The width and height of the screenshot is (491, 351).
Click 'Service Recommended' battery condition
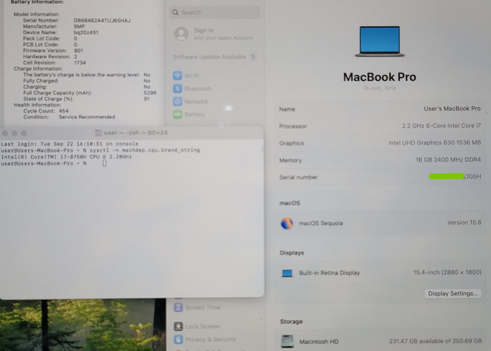[x=87, y=117]
